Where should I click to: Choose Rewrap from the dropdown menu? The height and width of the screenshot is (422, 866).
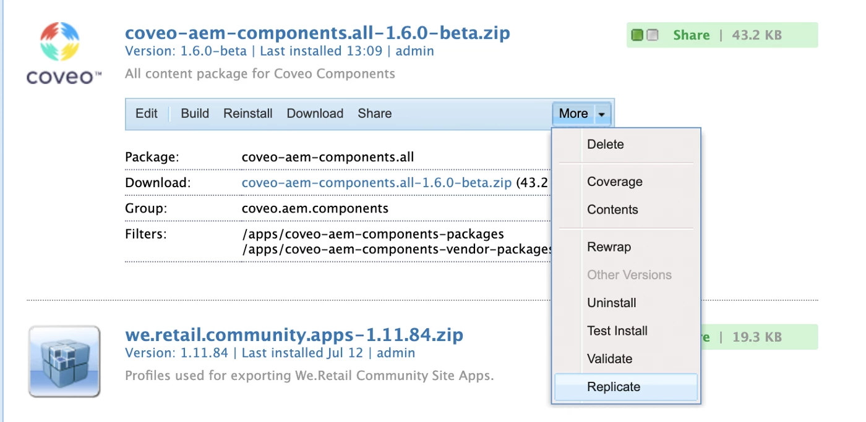click(x=609, y=247)
